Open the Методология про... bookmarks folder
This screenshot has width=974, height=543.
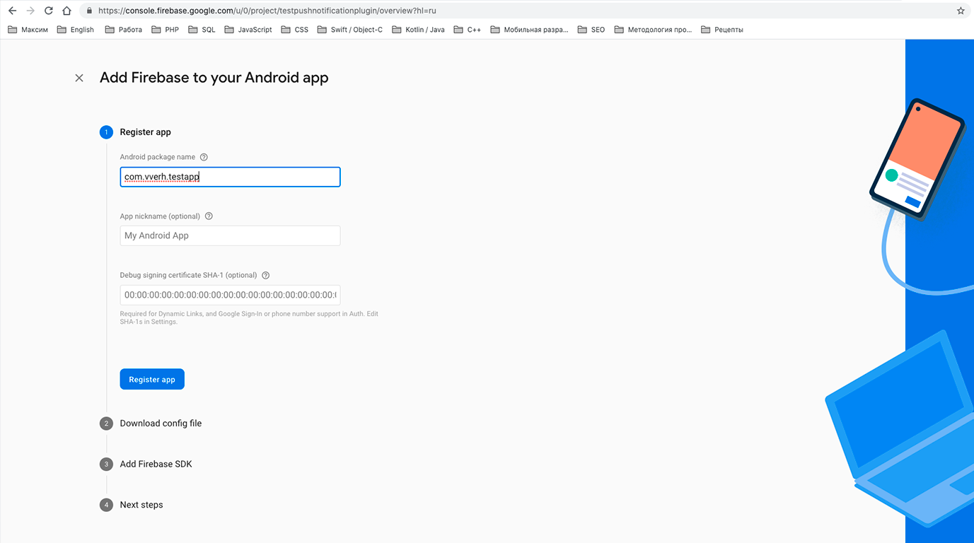[x=653, y=30]
